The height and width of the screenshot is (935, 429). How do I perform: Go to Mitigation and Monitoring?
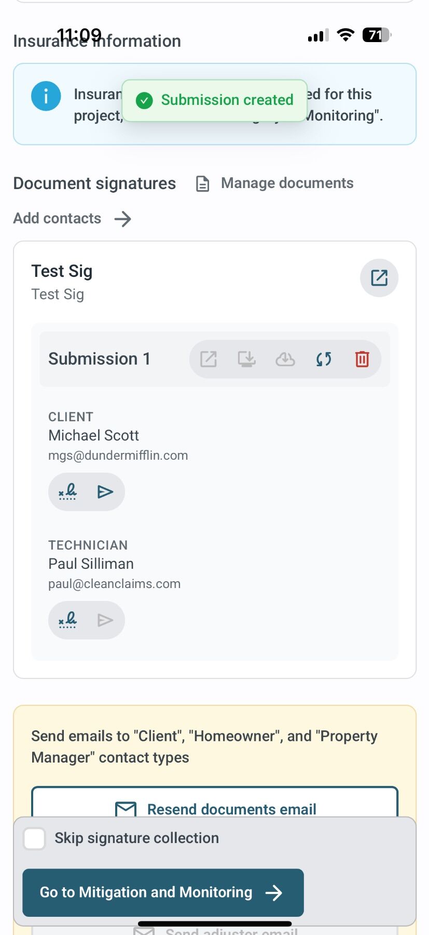[163, 892]
